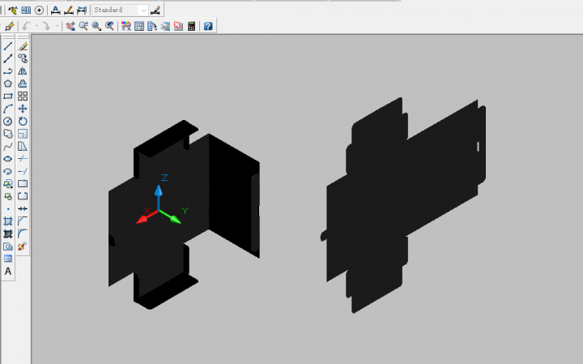583x364 pixels.
Task: Click the Undo arrow button
Action: 27,26
